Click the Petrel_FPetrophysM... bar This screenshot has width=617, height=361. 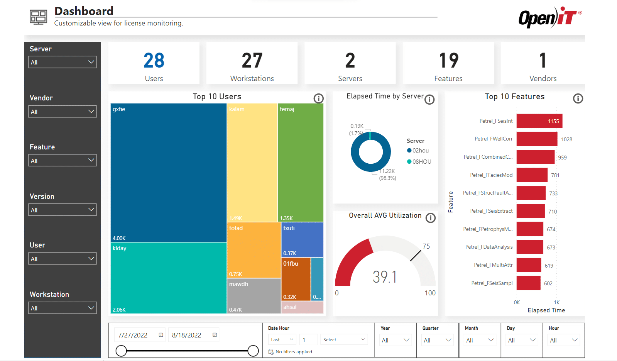coord(530,229)
